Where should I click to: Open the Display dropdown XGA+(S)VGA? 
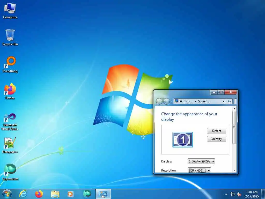(202, 161)
